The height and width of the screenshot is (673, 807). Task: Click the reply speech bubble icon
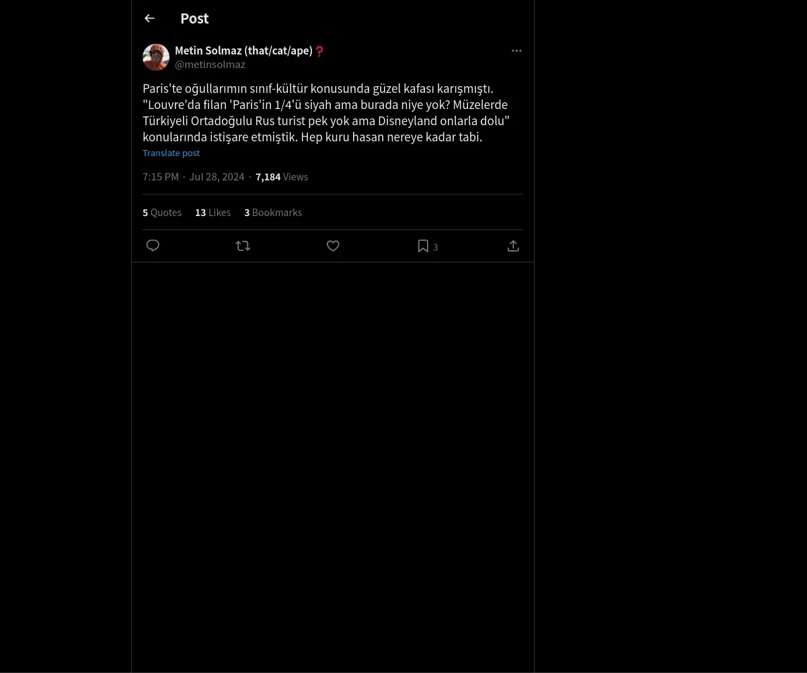pyautogui.click(x=153, y=246)
